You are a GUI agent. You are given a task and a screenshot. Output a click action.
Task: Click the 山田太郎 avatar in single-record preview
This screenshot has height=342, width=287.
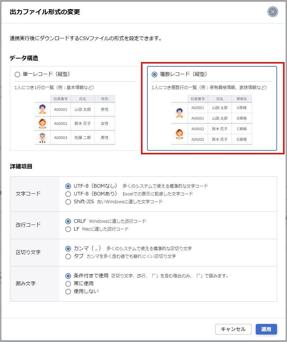(42, 109)
